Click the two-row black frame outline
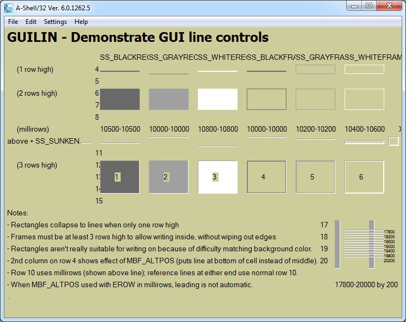Viewport: 406px width, 322px height. point(266,100)
